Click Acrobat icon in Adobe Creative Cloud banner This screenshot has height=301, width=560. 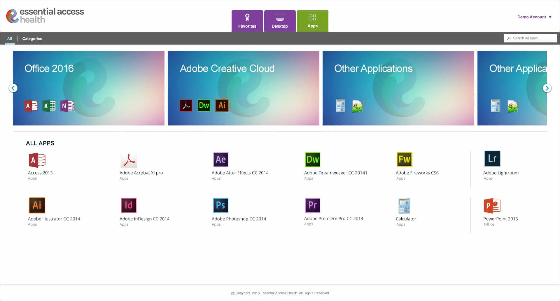coord(186,105)
